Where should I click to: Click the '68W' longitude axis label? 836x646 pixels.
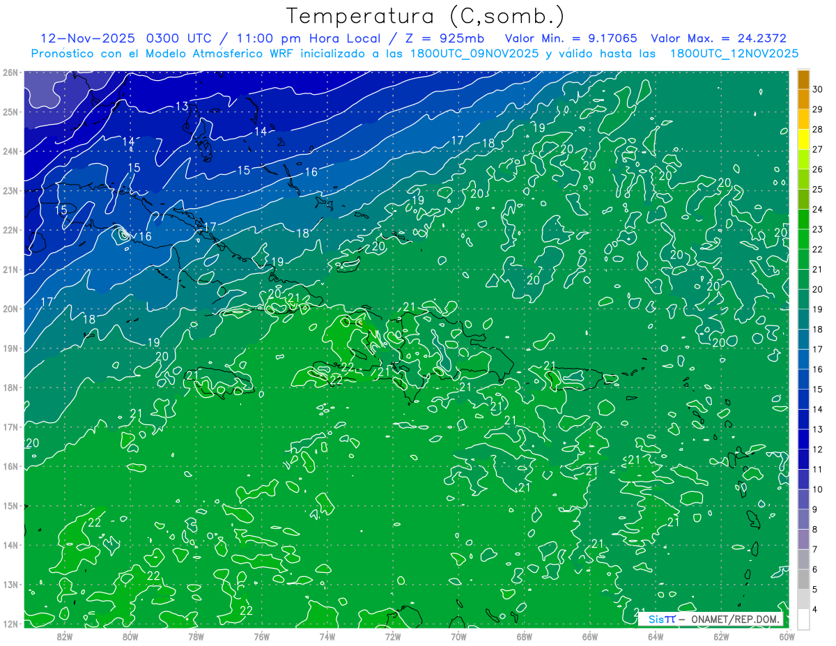pos(525,636)
